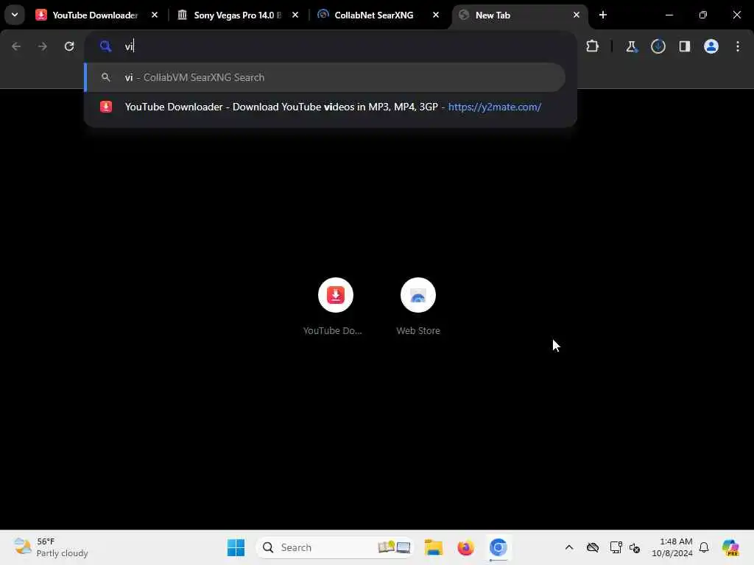
Task: Open the profile avatar menu
Action: click(711, 46)
